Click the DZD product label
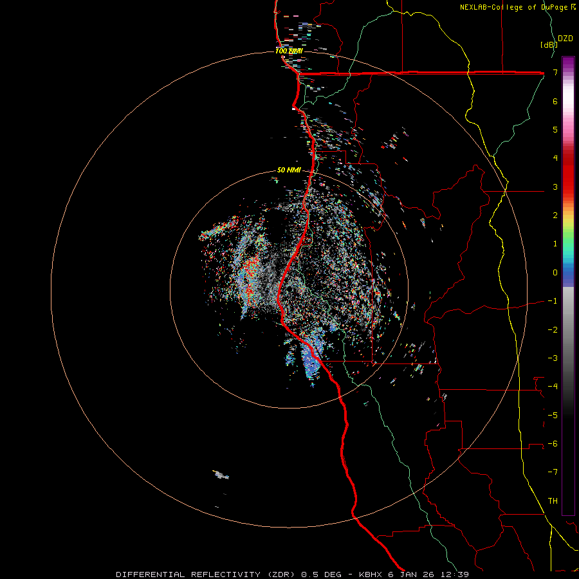This screenshot has height=579, width=579. tap(565, 39)
